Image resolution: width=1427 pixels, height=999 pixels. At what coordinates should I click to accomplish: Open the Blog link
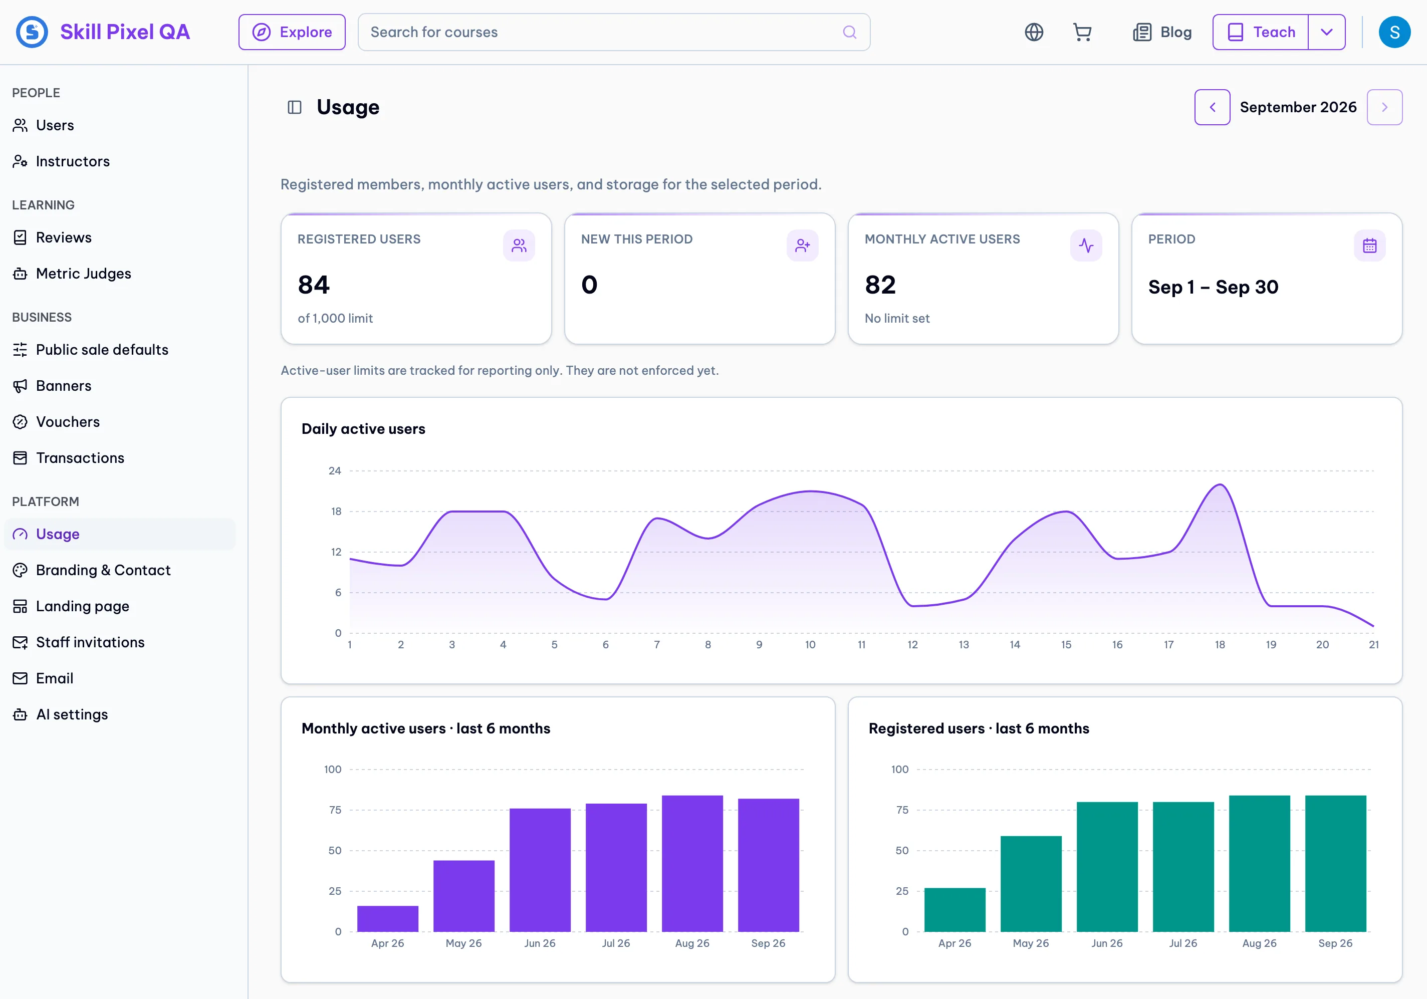(1161, 32)
